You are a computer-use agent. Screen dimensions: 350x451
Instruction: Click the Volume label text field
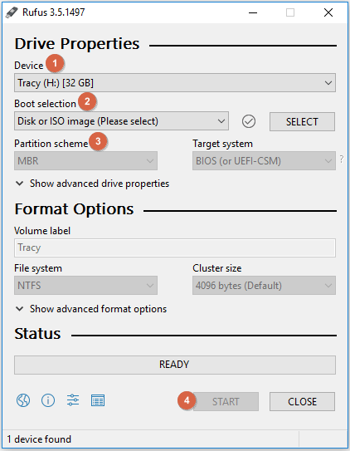(175, 248)
